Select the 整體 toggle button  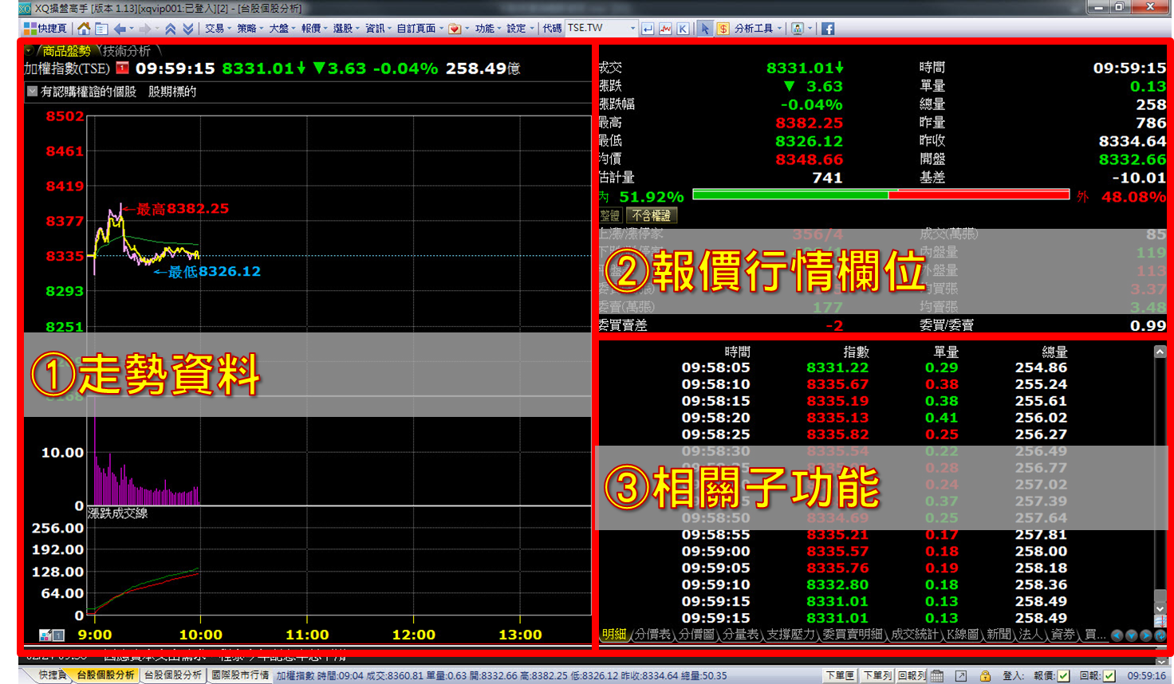pos(610,215)
